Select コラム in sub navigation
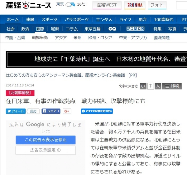Image resolution: width=187 pixels, height=175 pixels. point(72,29)
